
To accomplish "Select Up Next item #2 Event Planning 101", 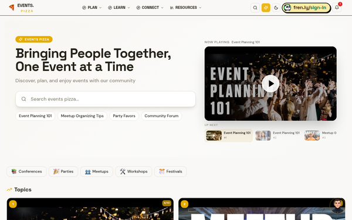I will pos(277,136).
